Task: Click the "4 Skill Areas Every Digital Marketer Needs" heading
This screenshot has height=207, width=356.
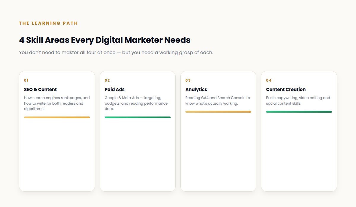Action: click(x=105, y=40)
